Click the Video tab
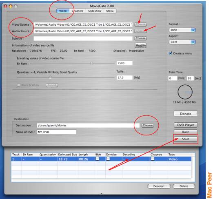Viewport: 213px width, 199px height. 63,11
